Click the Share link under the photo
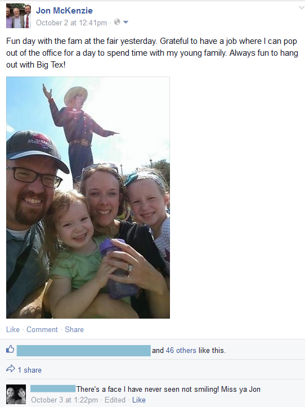305x407 pixels. coord(74,329)
